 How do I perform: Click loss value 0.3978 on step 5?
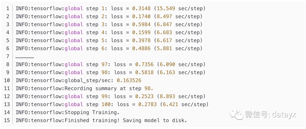point(141,40)
